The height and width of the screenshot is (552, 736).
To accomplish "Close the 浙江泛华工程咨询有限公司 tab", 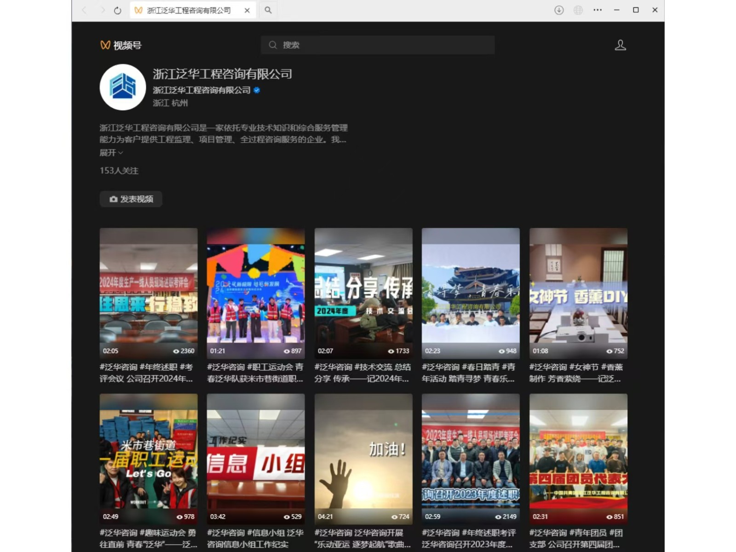I will point(247,10).
